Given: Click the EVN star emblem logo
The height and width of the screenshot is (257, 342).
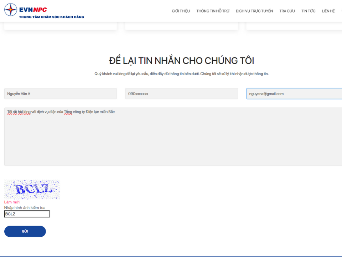Looking at the screenshot, I should pos(11,10).
